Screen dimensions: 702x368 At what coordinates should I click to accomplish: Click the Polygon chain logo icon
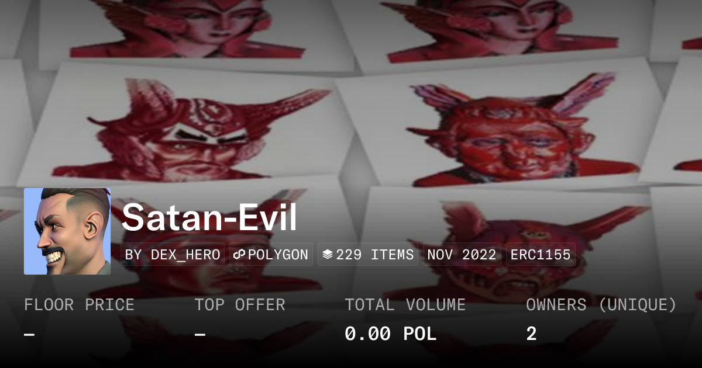tap(239, 255)
